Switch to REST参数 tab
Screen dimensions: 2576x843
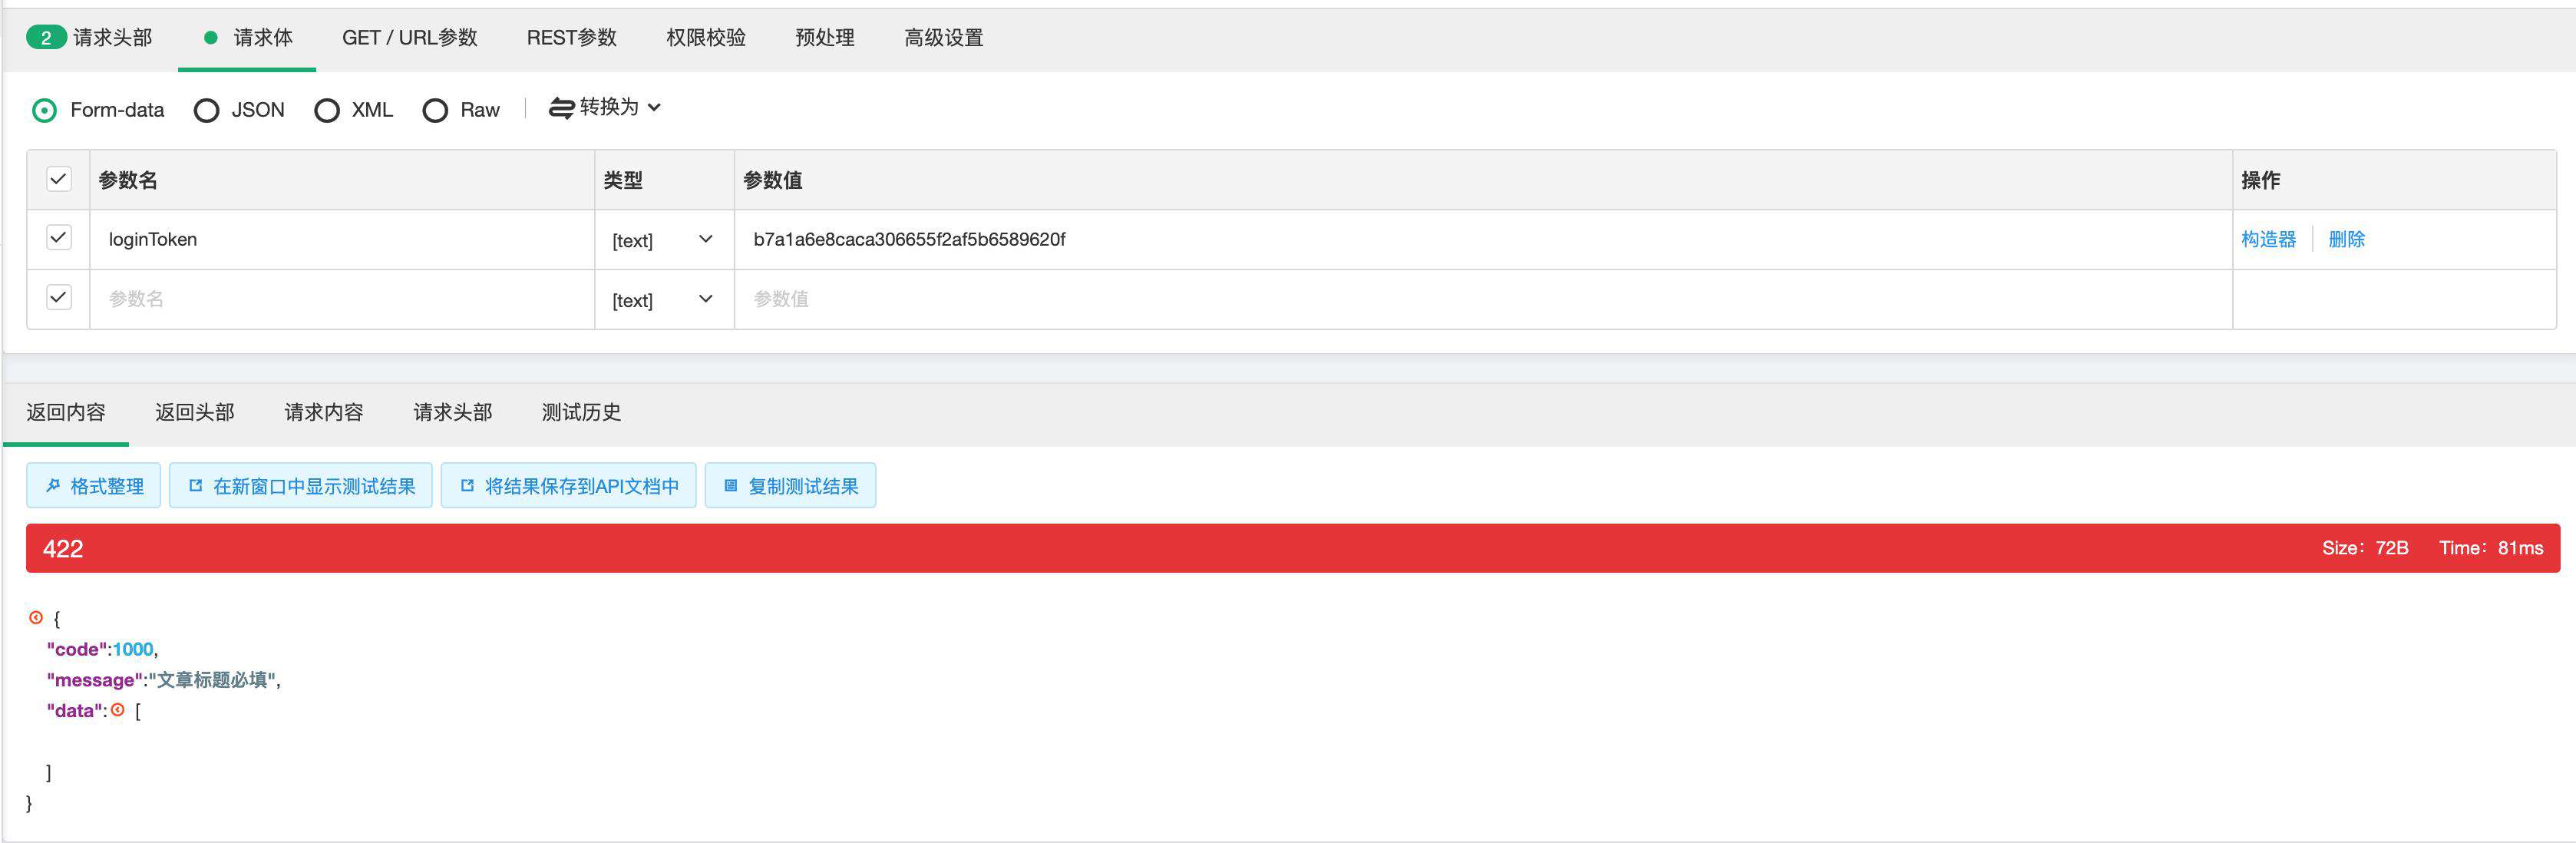[x=572, y=38]
